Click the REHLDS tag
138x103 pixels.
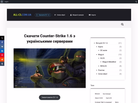click(x=97, y=94)
